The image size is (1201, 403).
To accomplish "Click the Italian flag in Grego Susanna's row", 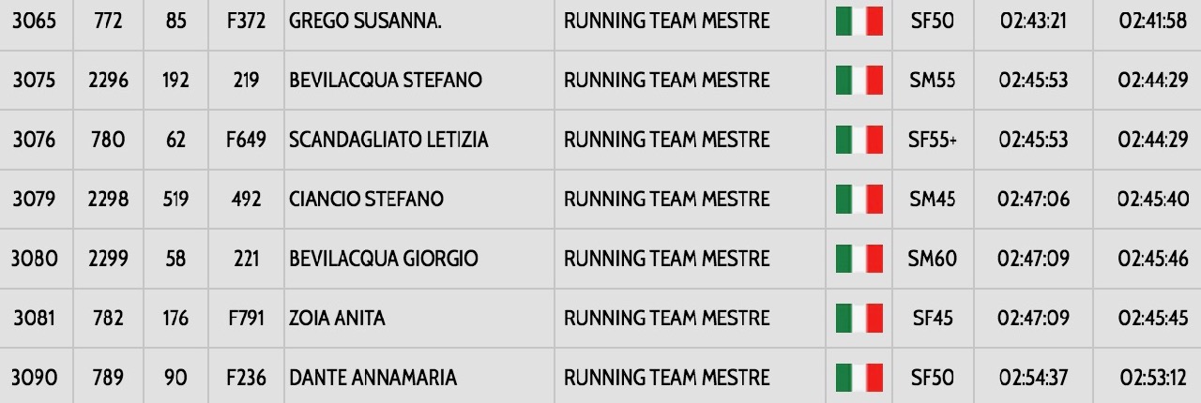I will [859, 21].
